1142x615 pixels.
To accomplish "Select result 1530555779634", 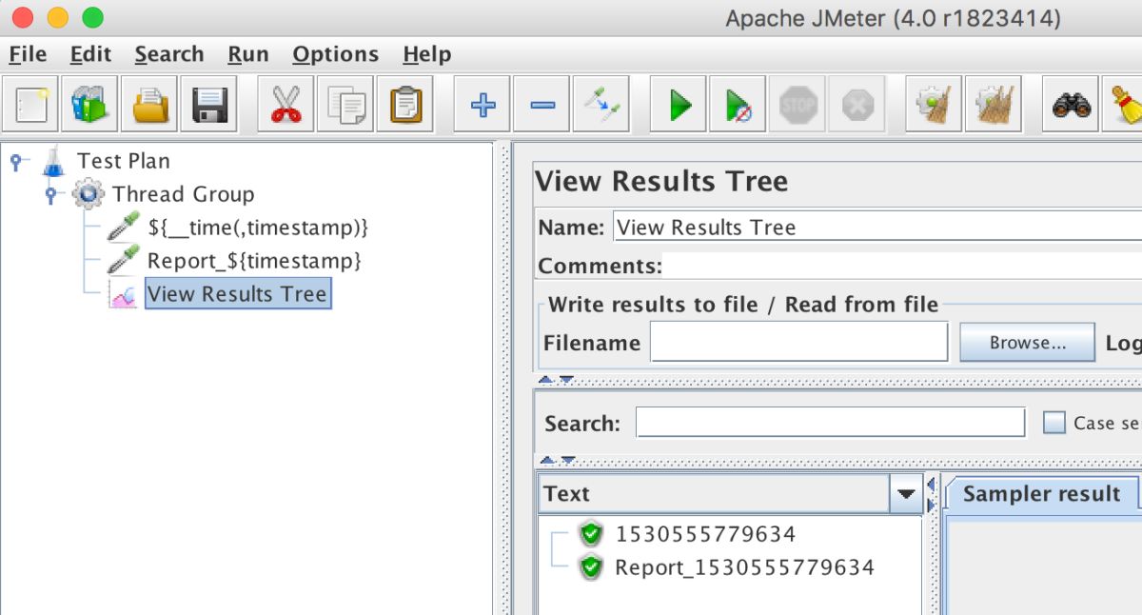I will point(705,534).
